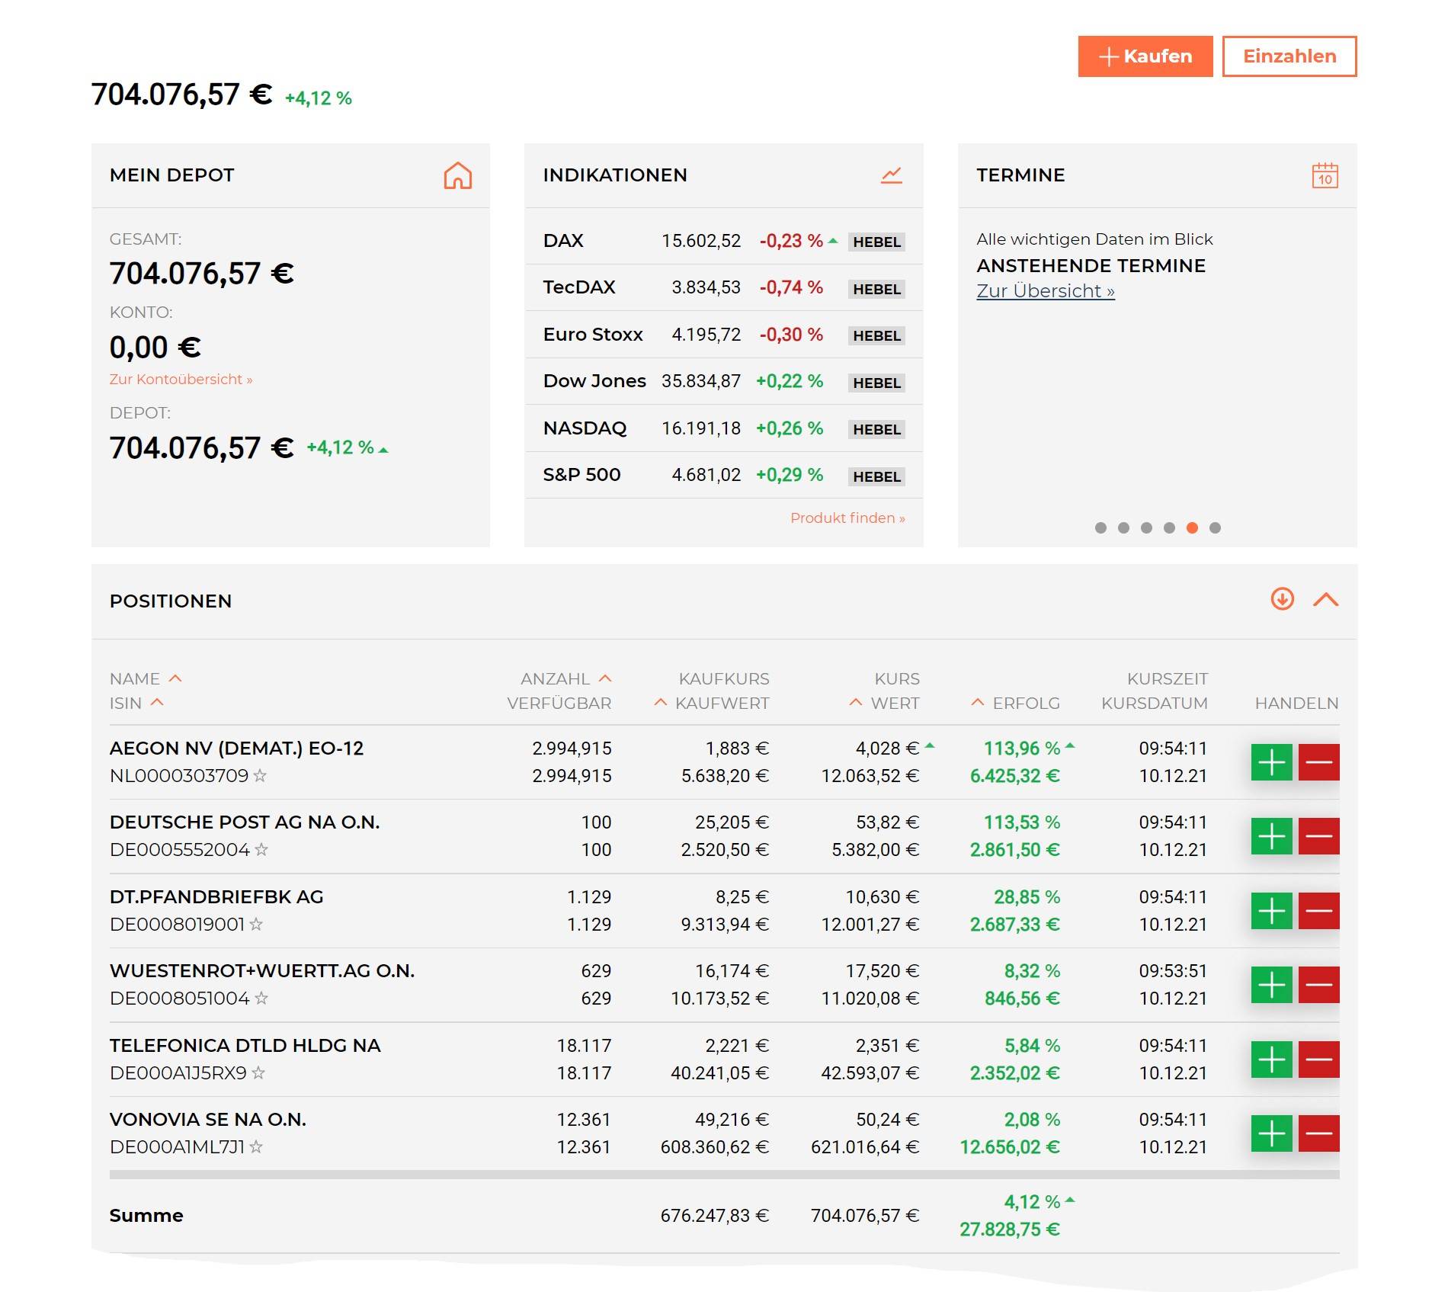Click the S&P 500 index name
The image size is (1448, 1292).
(x=581, y=475)
